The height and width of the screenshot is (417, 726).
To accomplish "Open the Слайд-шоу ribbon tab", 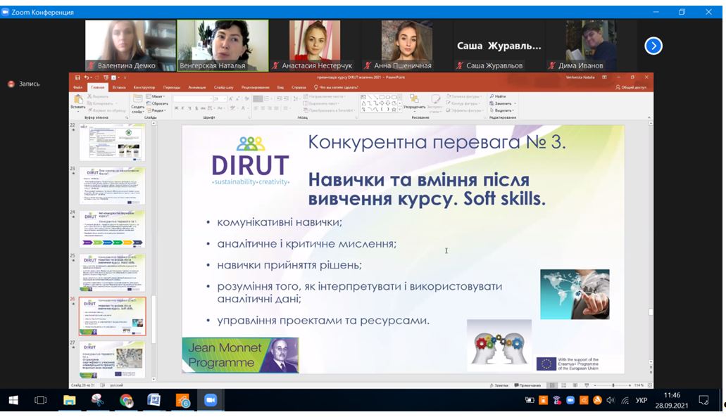I will coord(224,87).
